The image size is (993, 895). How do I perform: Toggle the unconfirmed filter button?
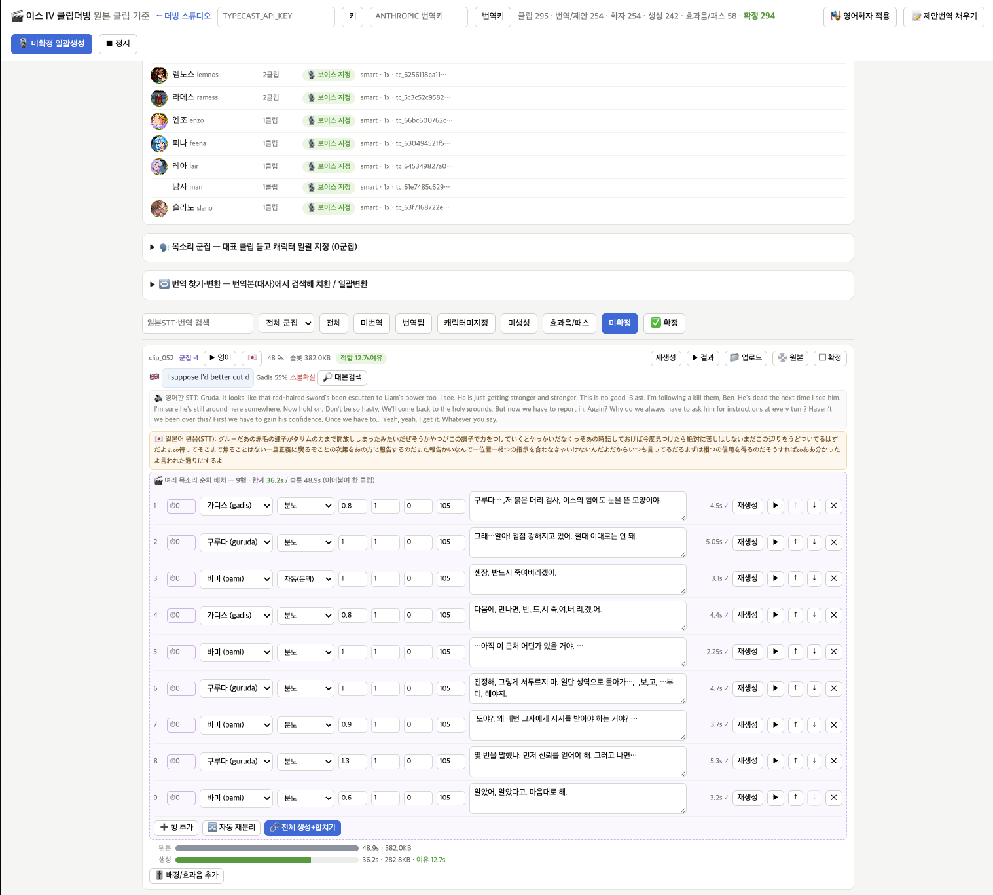click(x=620, y=323)
